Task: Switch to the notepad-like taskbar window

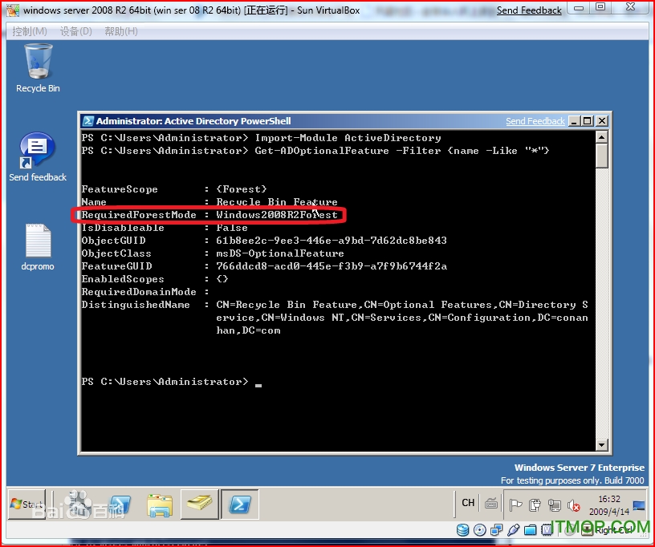Action: click(200, 504)
